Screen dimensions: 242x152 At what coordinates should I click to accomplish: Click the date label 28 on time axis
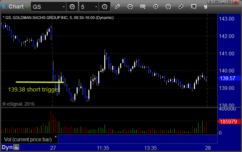click(208, 148)
